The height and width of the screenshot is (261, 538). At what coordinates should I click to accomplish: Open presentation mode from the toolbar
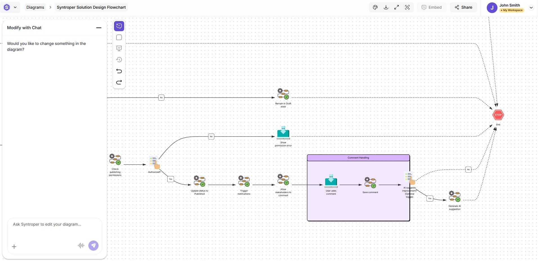click(119, 49)
